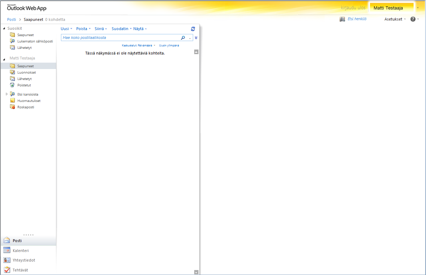Viewport: 426px width, 275px height.
Task: Expand the Etsi kansioista tree node
Action: [7, 94]
